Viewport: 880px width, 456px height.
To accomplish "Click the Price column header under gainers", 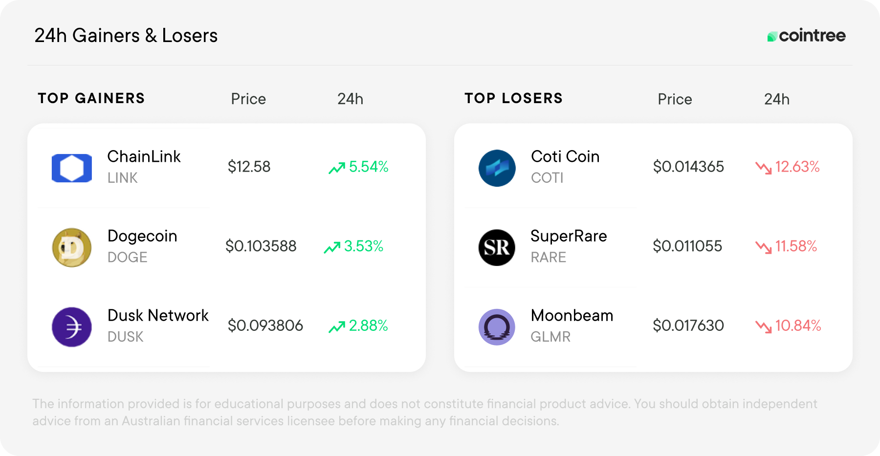I will (x=248, y=99).
